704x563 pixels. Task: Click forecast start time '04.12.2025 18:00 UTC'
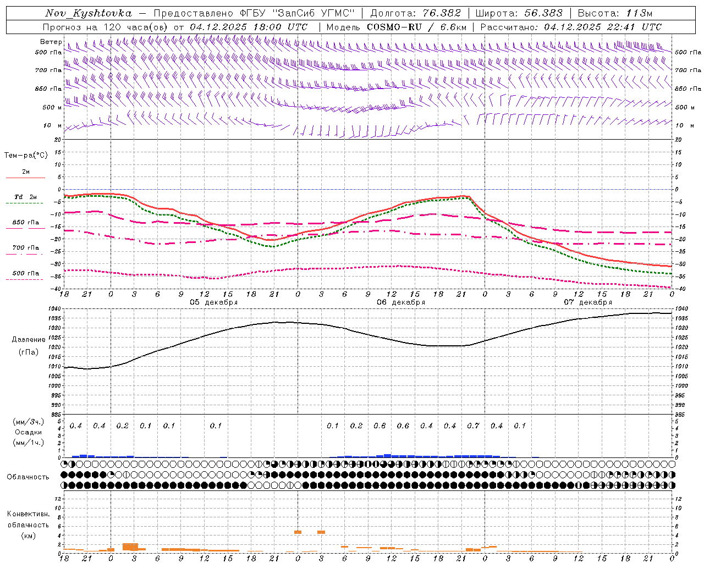tap(249, 27)
